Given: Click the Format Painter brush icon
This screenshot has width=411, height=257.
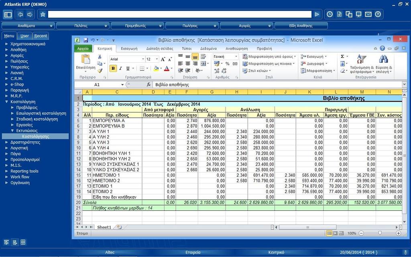Looking at the screenshot, I should (100, 71).
